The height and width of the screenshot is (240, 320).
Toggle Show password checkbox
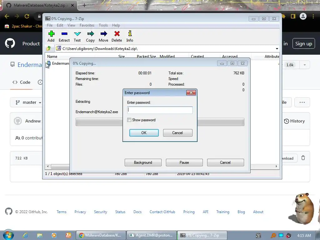coord(129,120)
